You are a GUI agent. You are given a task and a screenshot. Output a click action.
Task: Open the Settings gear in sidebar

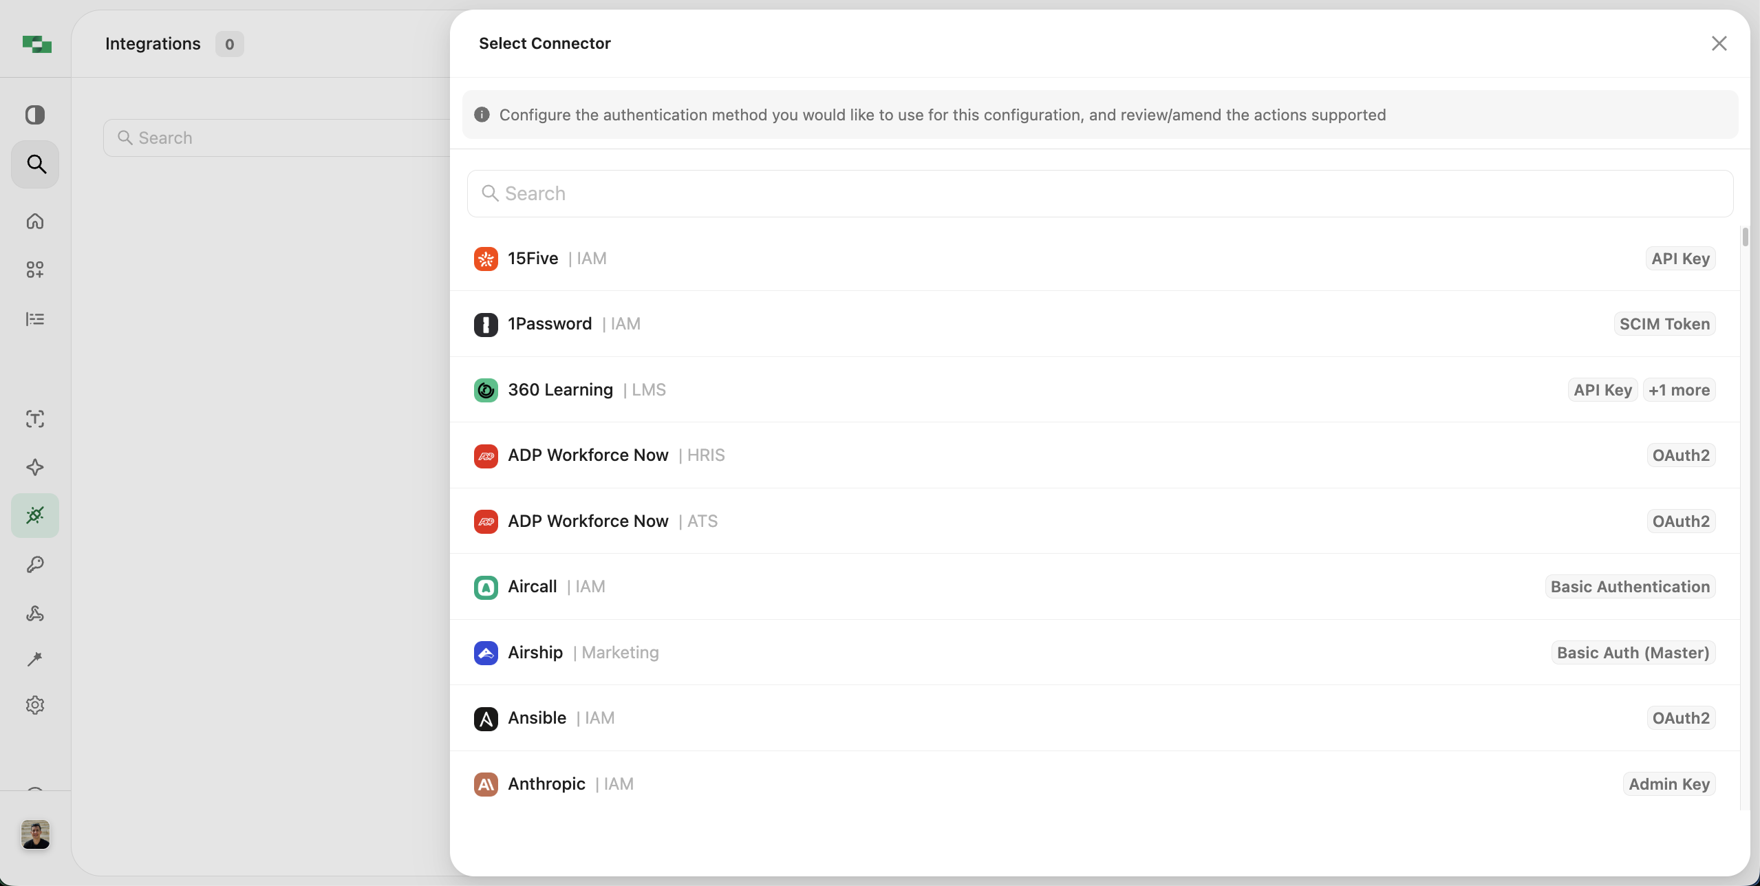pos(35,705)
